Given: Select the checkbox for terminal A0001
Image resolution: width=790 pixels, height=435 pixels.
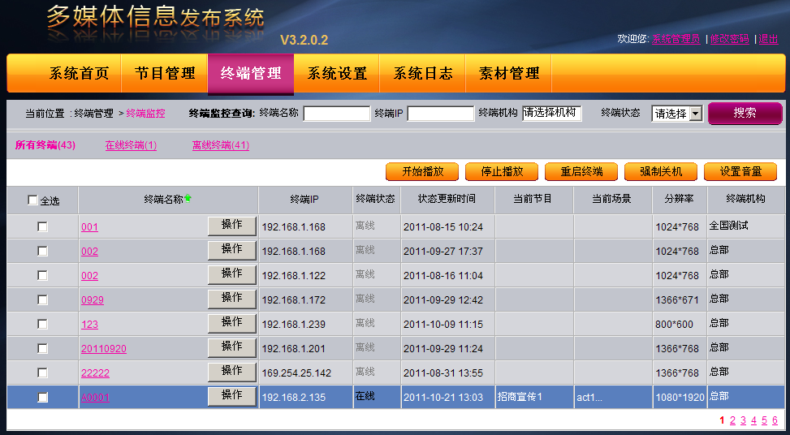Looking at the screenshot, I should coord(42,397).
